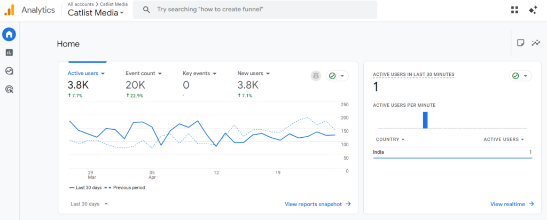This screenshot has height=220, width=547.
Task: Click the Previous period legend entry
Action: pos(124,187)
